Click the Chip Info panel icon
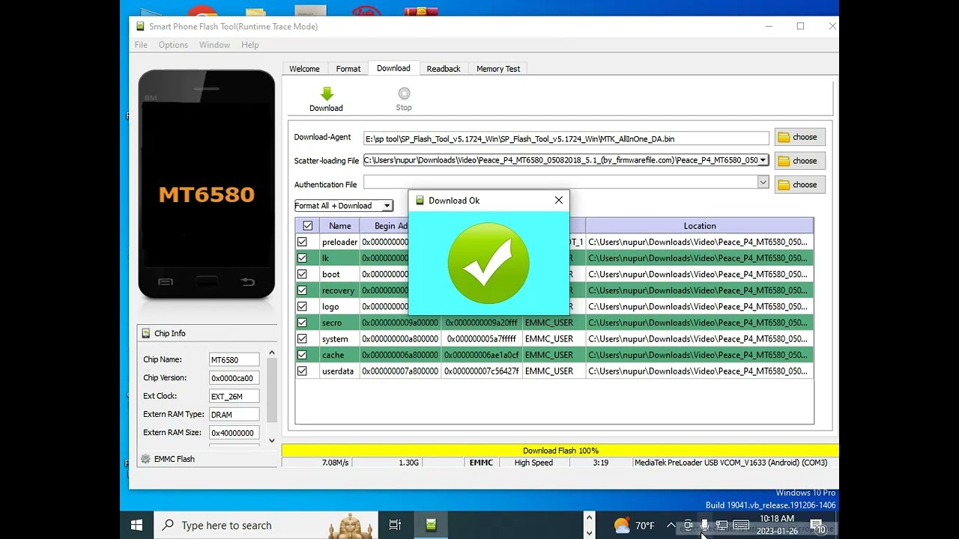 point(145,333)
